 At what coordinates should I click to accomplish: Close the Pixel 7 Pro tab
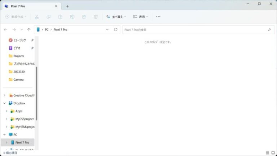(x=56, y=6)
